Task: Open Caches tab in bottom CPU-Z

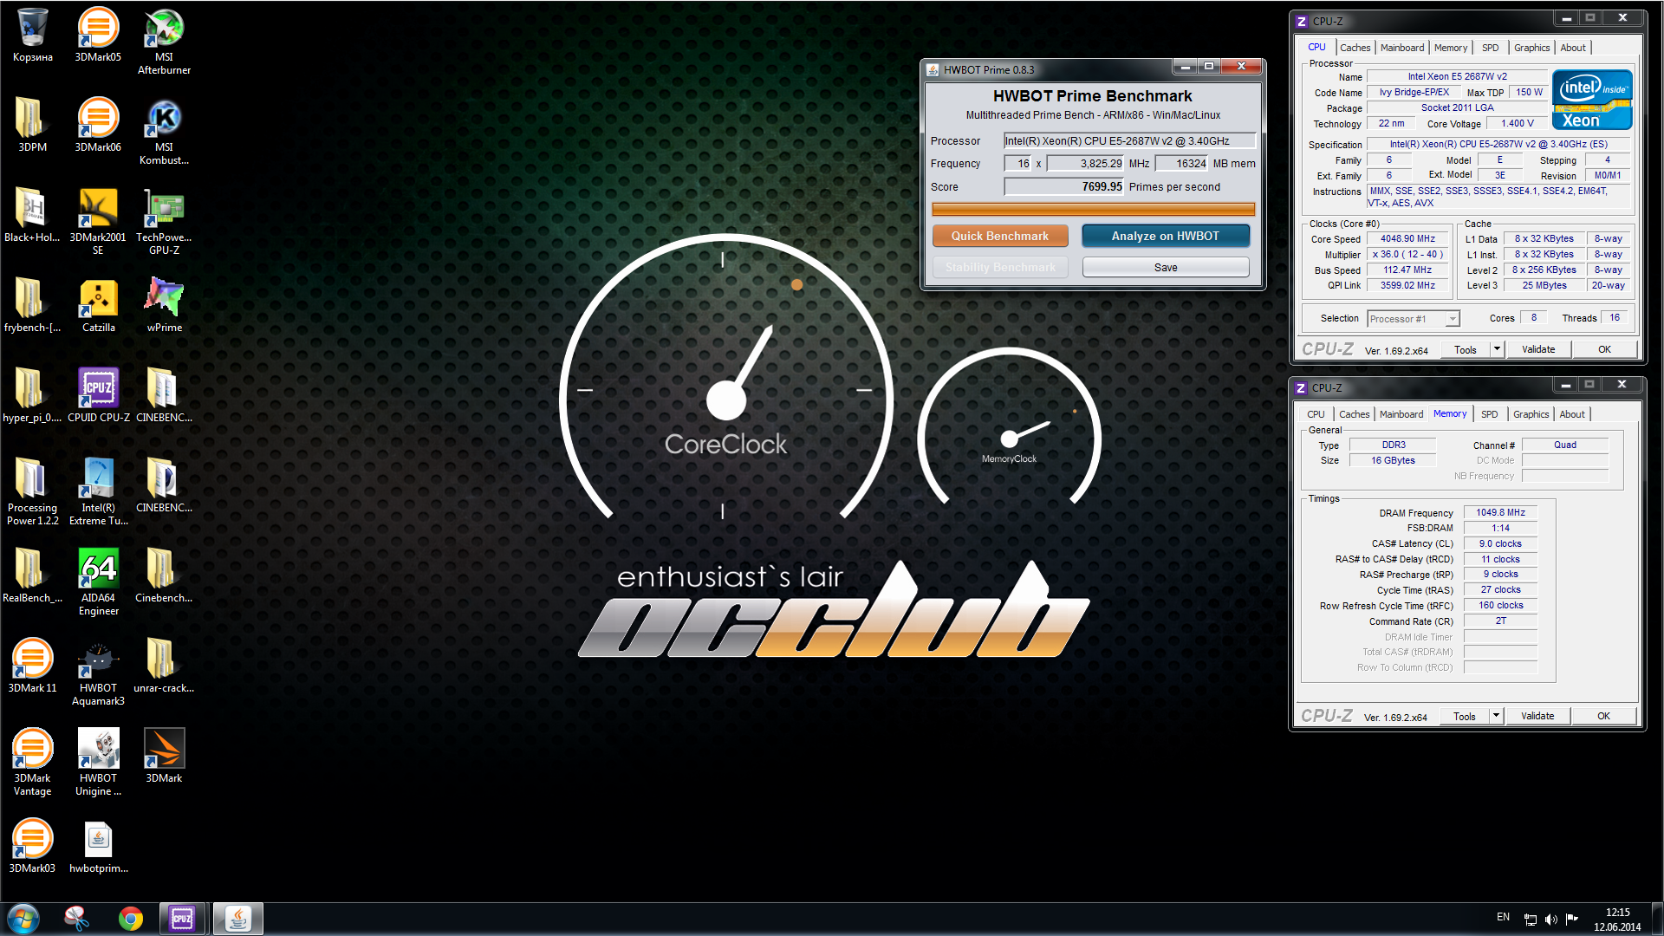Action: (1354, 414)
